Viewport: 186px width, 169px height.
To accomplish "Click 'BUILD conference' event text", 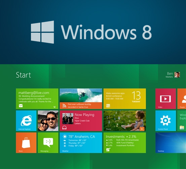I will [x=114, y=96].
